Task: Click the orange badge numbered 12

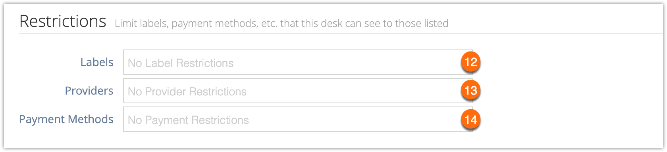Action: point(470,62)
